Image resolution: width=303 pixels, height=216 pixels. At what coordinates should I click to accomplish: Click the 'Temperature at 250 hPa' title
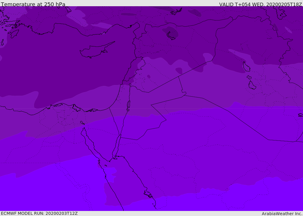[x=33, y=4]
